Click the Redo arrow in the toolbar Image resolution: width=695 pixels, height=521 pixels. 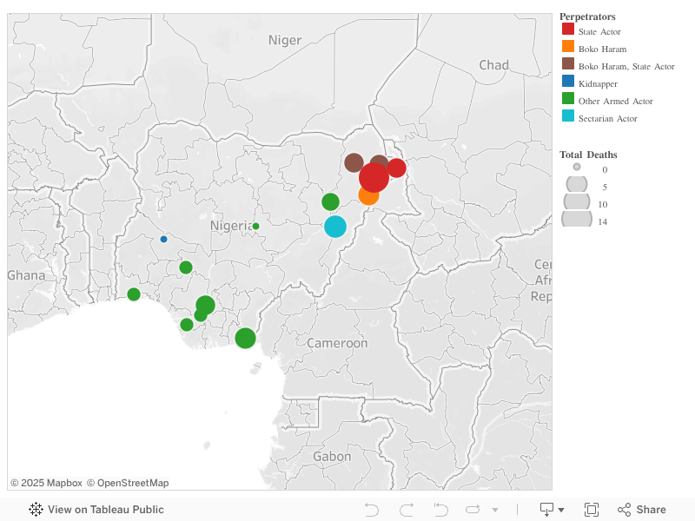(405, 509)
